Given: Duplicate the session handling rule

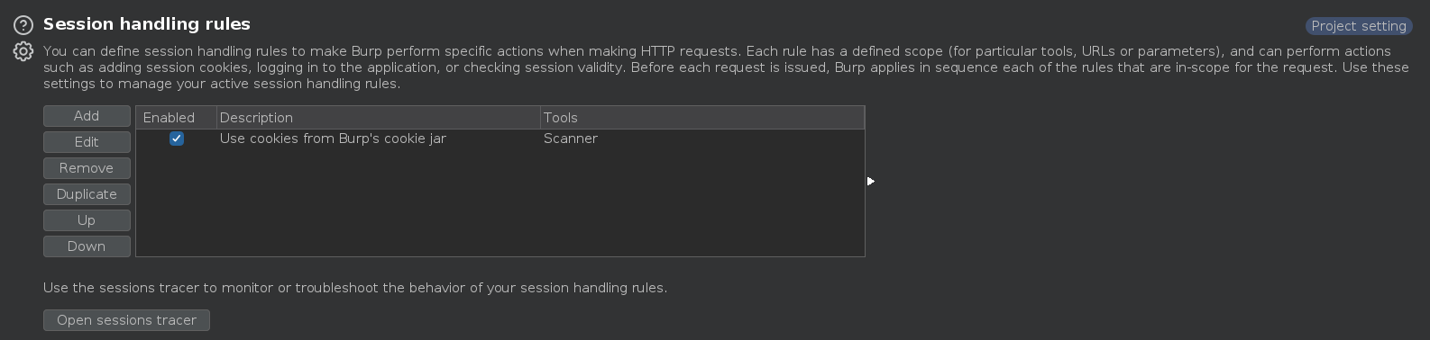Looking at the screenshot, I should pyautogui.click(x=87, y=194).
